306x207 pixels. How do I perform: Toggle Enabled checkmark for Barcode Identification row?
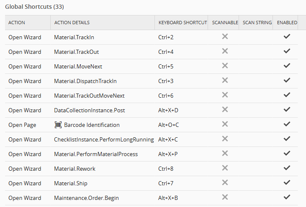pos(287,124)
